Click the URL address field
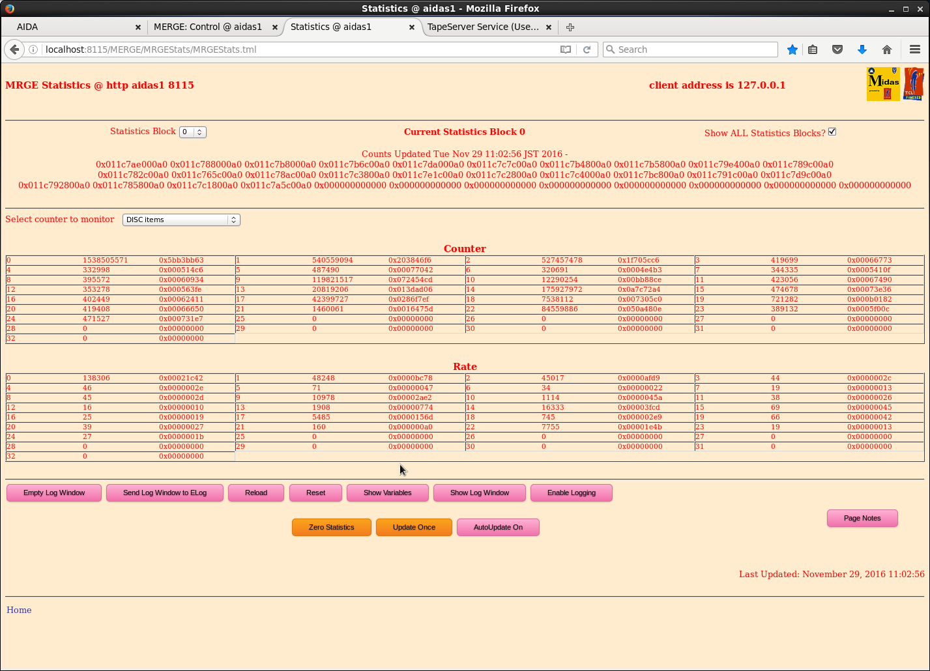The image size is (930, 671). [x=300, y=50]
